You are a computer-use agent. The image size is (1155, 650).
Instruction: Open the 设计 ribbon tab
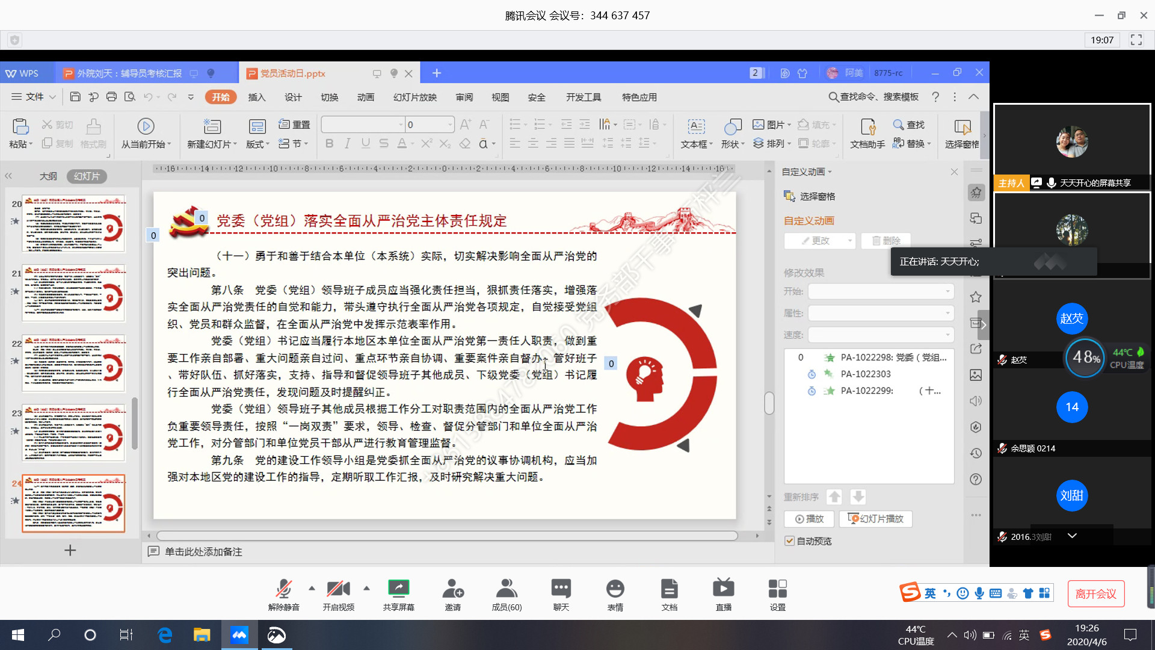pyautogui.click(x=293, y=97)
